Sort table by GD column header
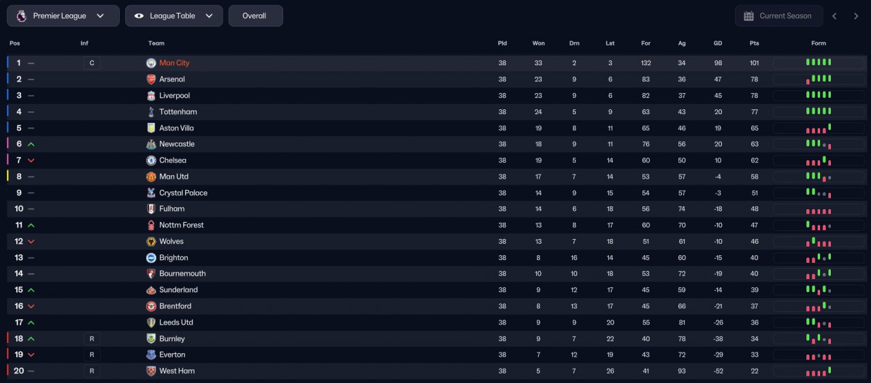 click(718, 43)
